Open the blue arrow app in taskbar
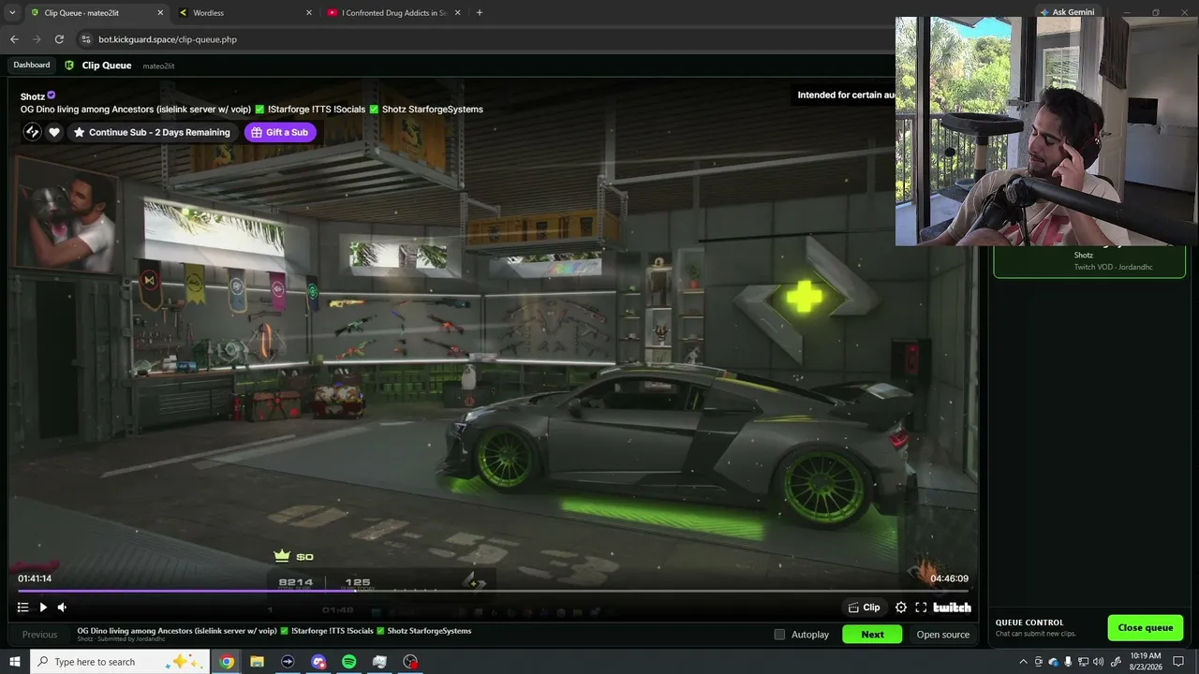1199x674 pixels. pos(288,662)
